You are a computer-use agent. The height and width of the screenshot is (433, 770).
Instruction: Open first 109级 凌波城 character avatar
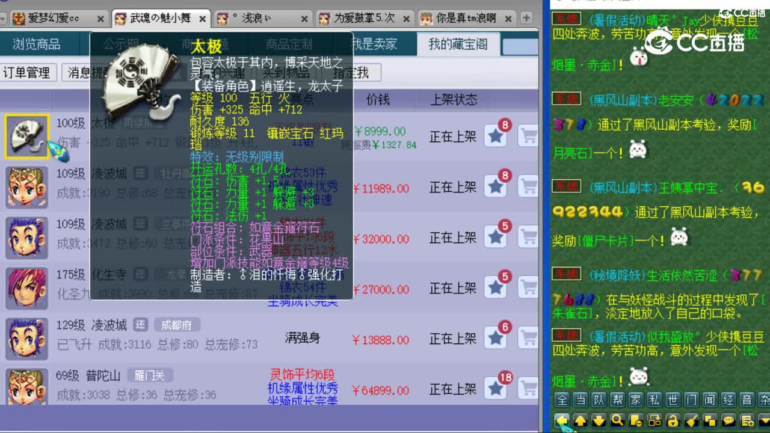pos(27,187)
